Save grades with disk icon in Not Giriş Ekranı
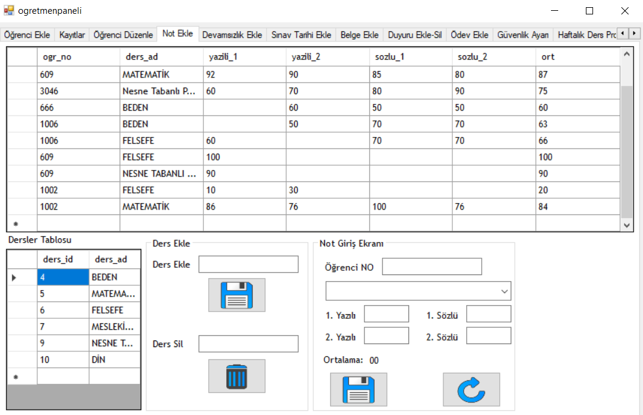Screen dimensions: 643x415 point(358,389)
